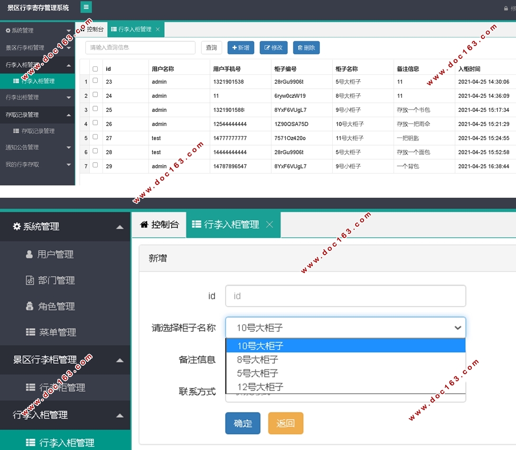
Task: Tick the checkbox for row id 28
Action: (x=95, y=151)
